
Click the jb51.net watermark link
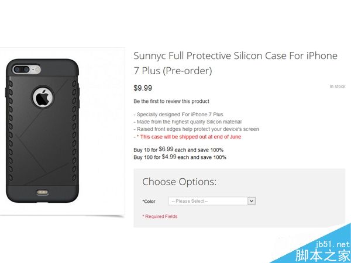tap(332, 244)
